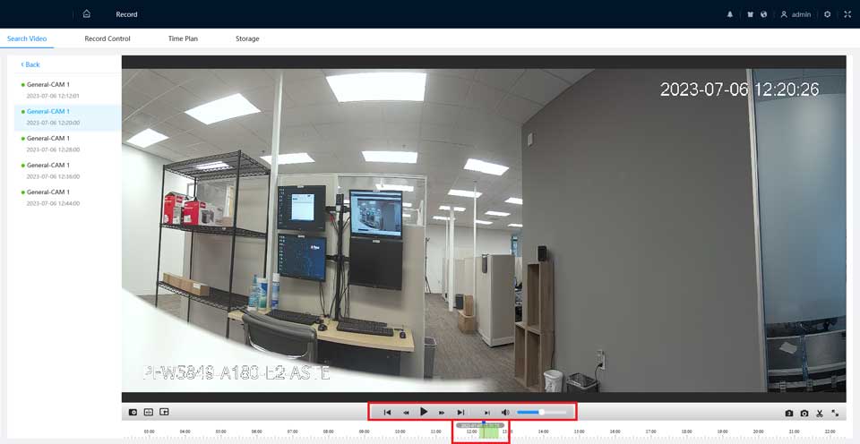Click the green segment on the timeline

point(489,432)
